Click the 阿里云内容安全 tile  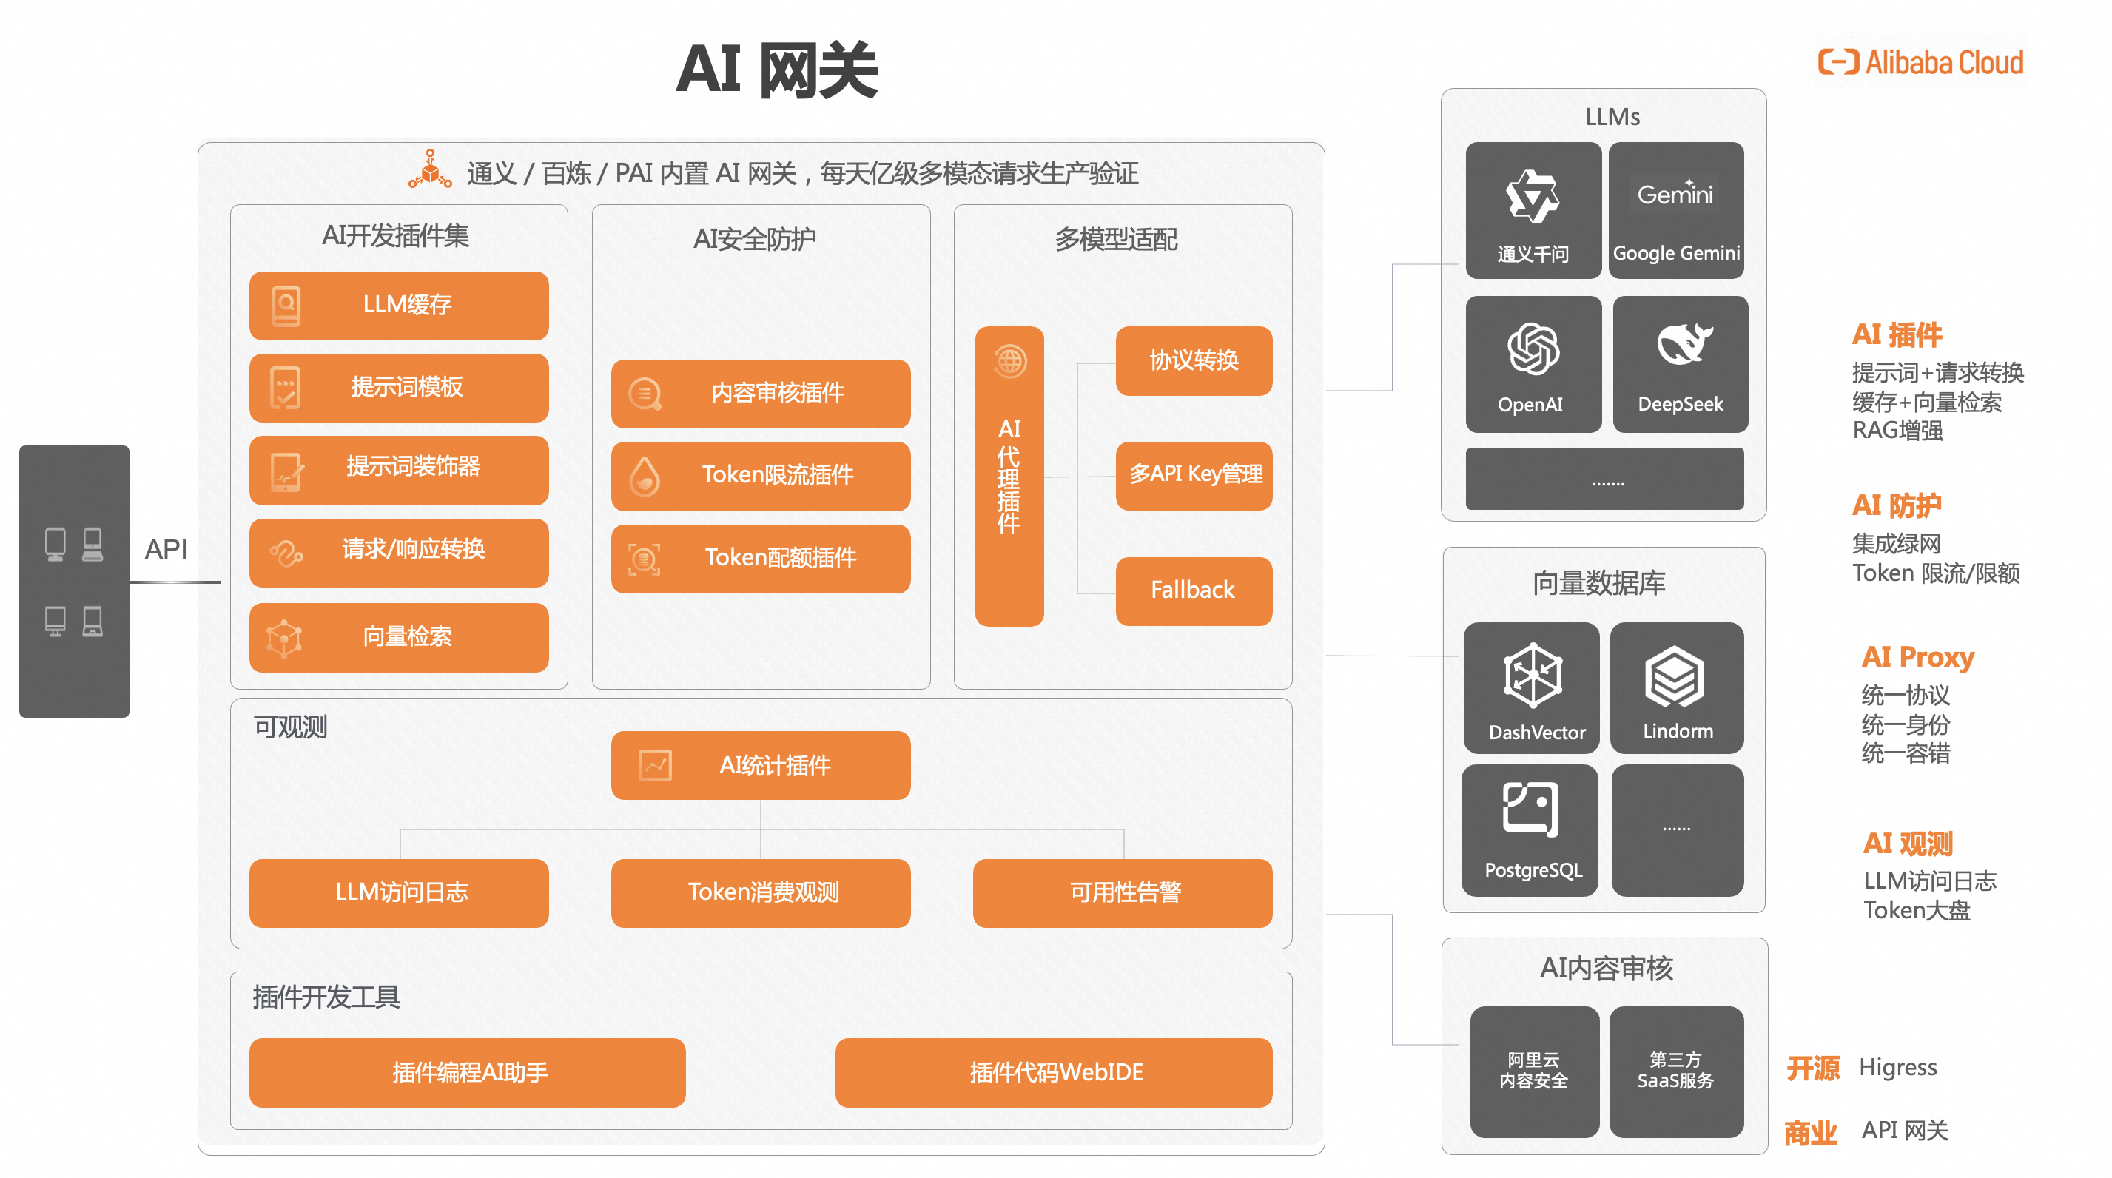(1533, 1071)
